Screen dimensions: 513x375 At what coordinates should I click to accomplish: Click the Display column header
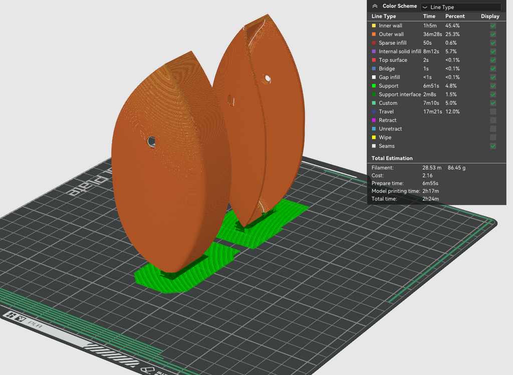click(x=490, y=16)
